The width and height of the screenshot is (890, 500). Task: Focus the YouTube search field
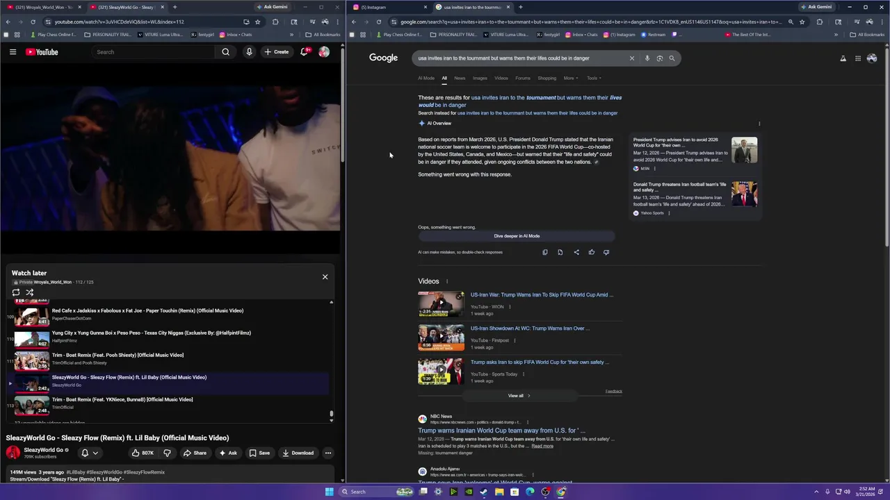pyautogui.click(x=153, y=52)
